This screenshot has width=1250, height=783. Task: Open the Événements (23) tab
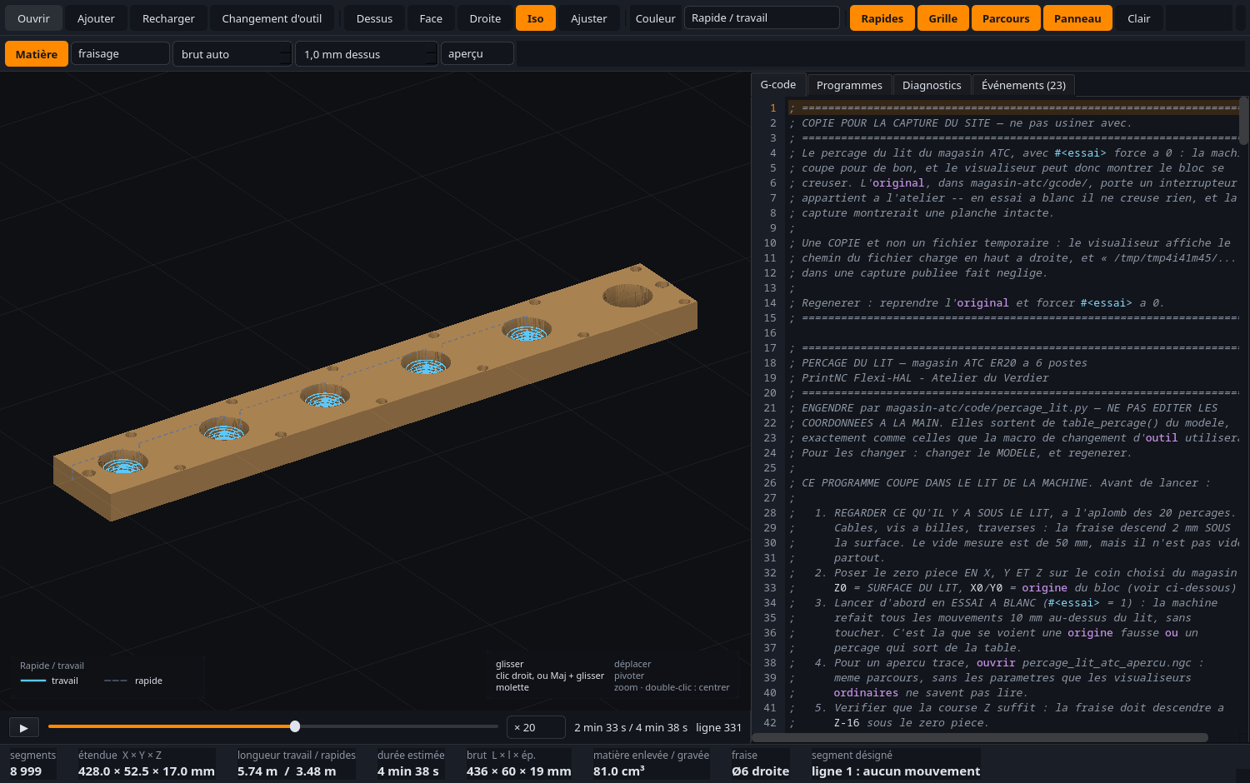(x=1023, y=85)
